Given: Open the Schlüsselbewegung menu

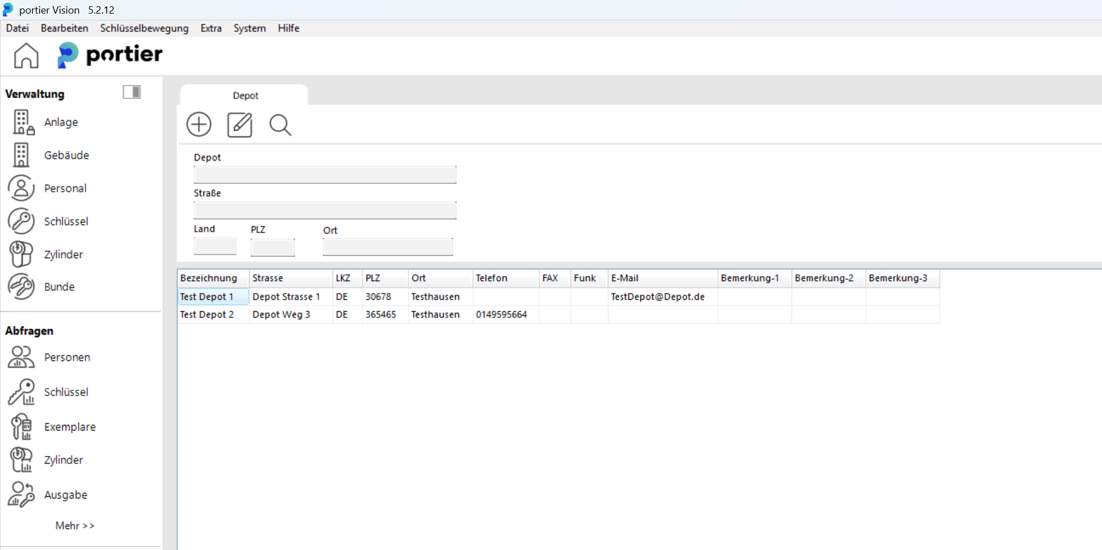Looking at the screenshot, I should (x=144, y=28).
